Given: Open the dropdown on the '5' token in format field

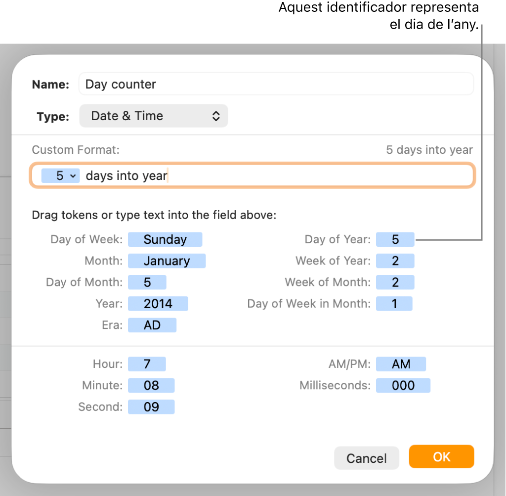Looking at the screenshot, I should 72,175.
